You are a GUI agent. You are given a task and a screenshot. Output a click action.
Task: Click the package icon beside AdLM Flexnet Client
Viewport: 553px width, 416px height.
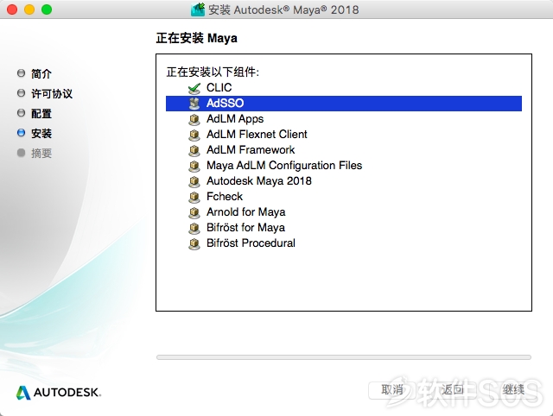194,135
